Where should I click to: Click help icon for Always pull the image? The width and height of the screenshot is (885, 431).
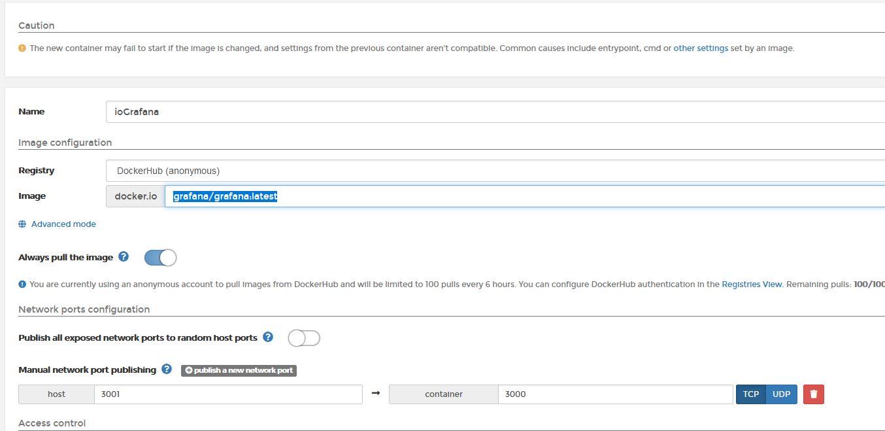124,257
